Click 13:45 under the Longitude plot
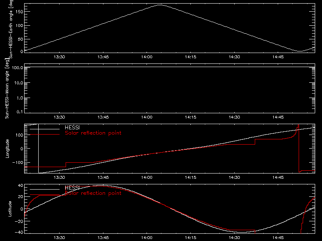322x241 pixels. point(103,178)
